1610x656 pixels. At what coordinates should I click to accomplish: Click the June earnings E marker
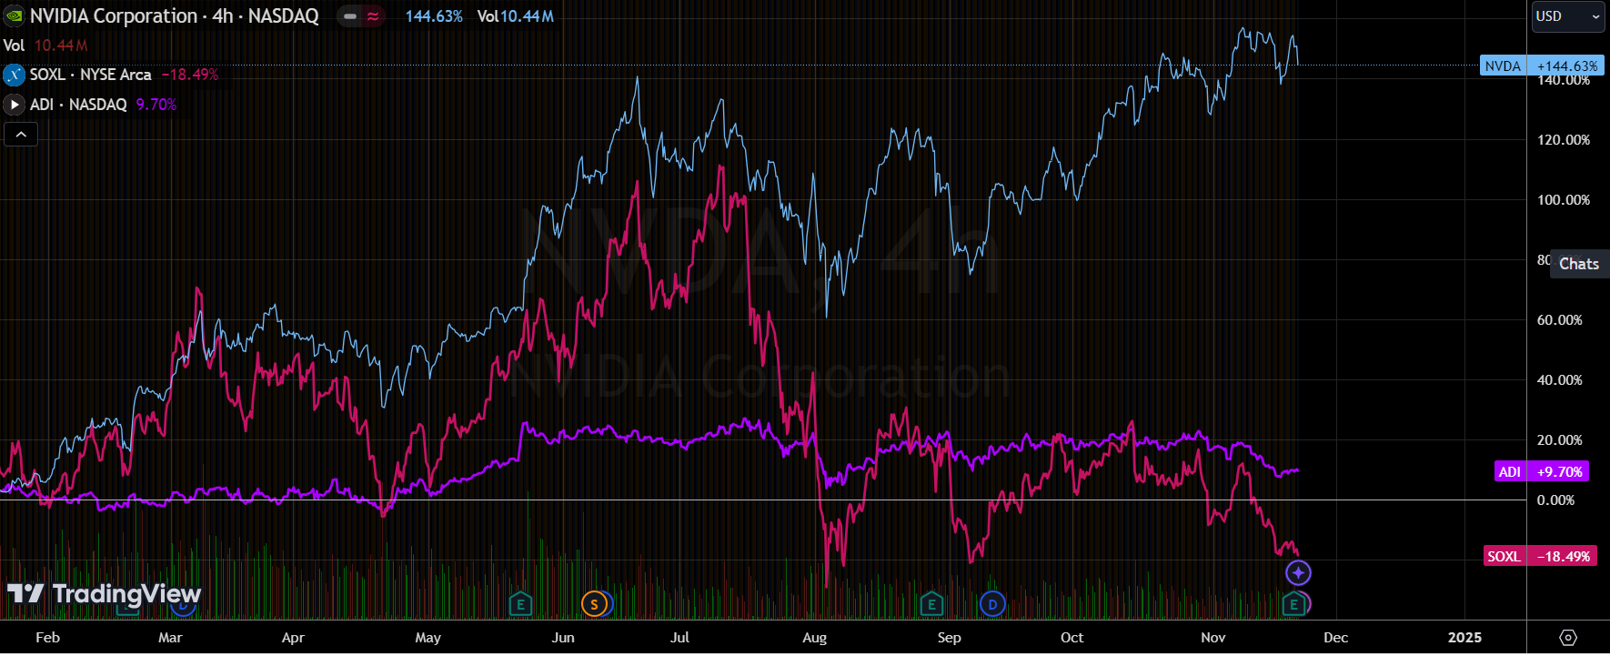[x=520, y=603]
